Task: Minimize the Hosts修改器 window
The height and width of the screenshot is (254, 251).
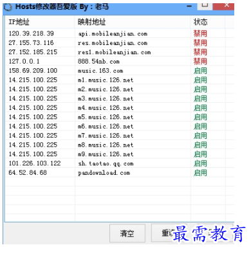Action: point(189,6)
